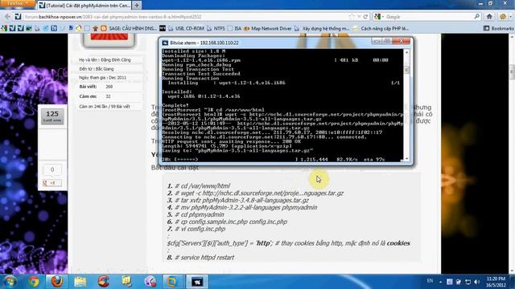This screenshot has width=515, height=289.
Task: Click the Google +1 button
Action: (x=52, y=183)
